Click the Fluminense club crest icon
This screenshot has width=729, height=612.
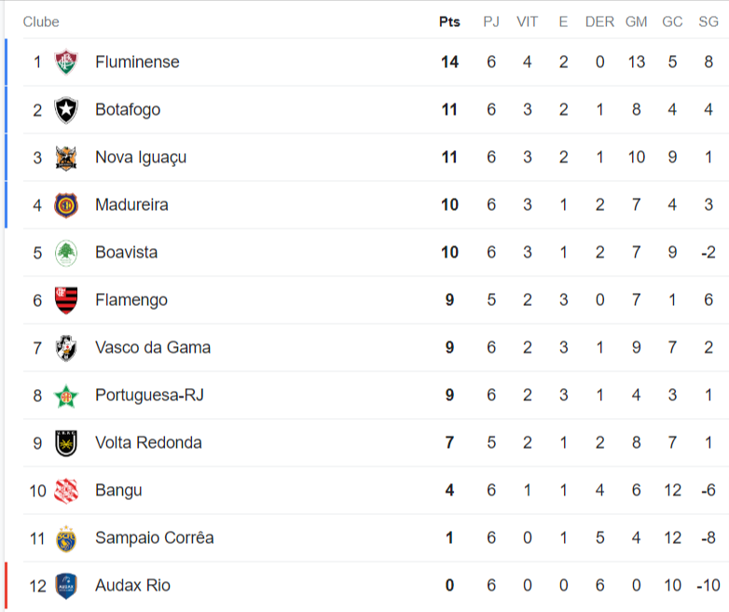66,63
